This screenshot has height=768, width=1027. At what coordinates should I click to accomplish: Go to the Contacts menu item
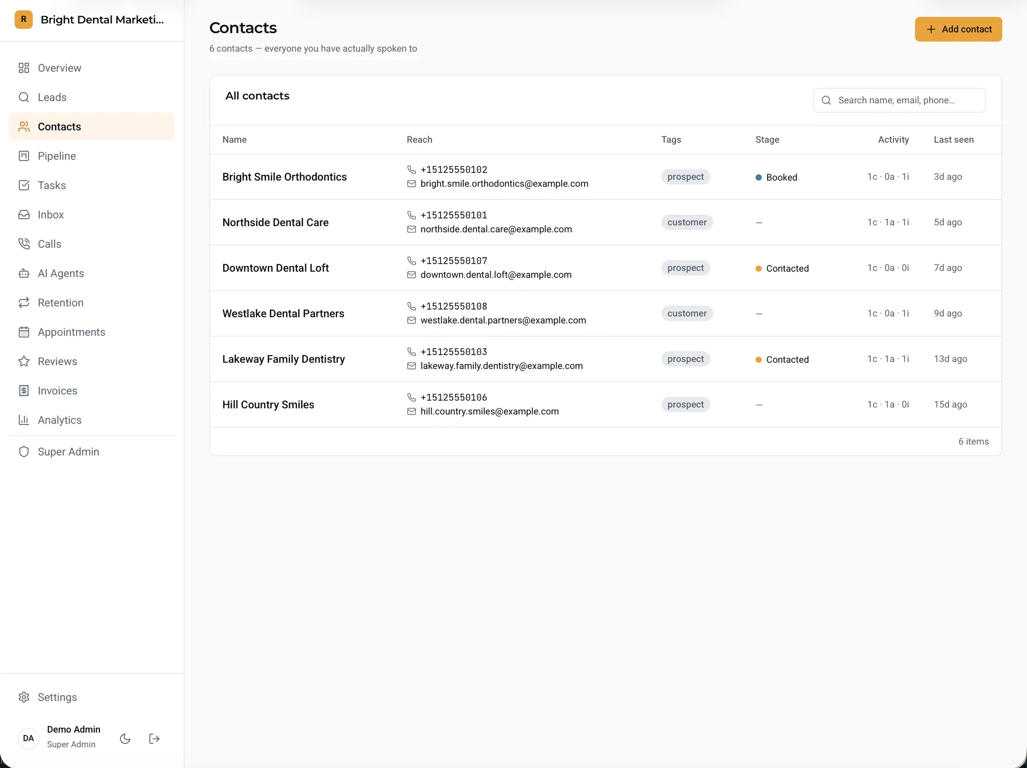(x=91, y=127)
